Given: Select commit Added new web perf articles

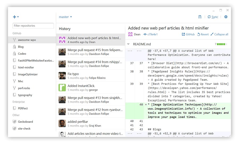Looking at the screenshot, I should tap(91, 40).
